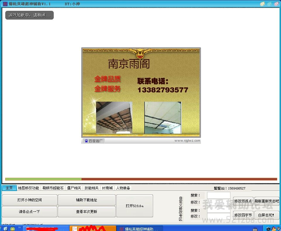Go to the 僵尸相关 tab

click(74, 188)
